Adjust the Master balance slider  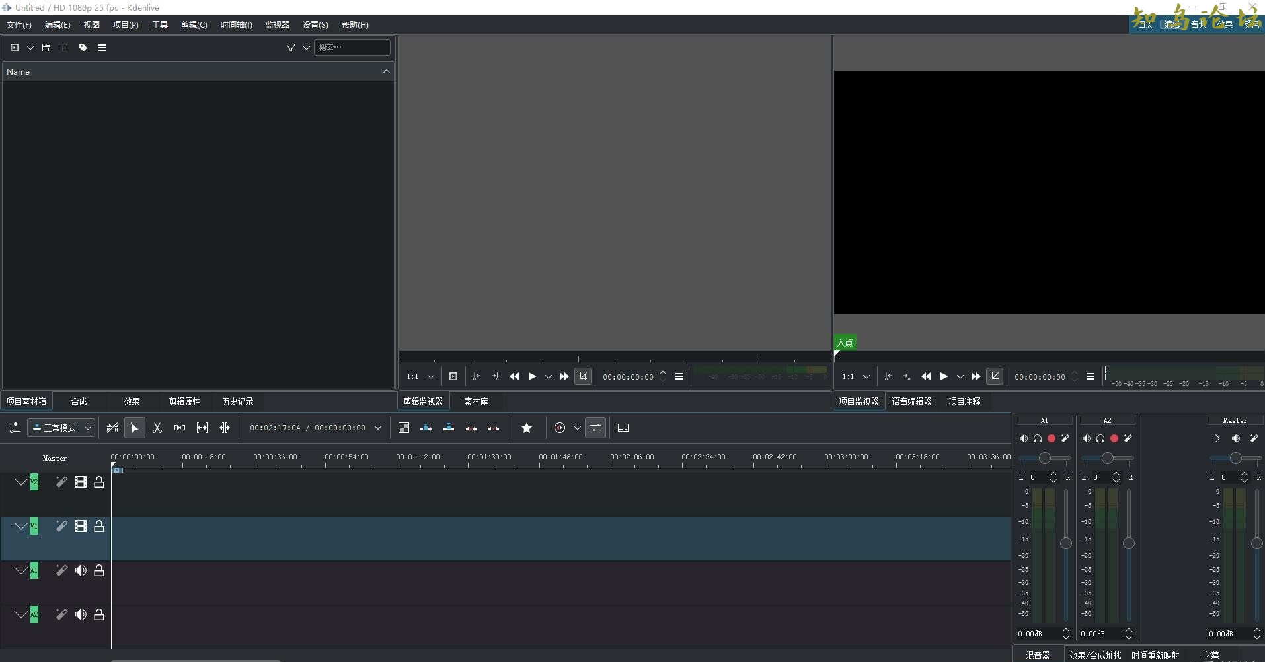click(1235, 458)
